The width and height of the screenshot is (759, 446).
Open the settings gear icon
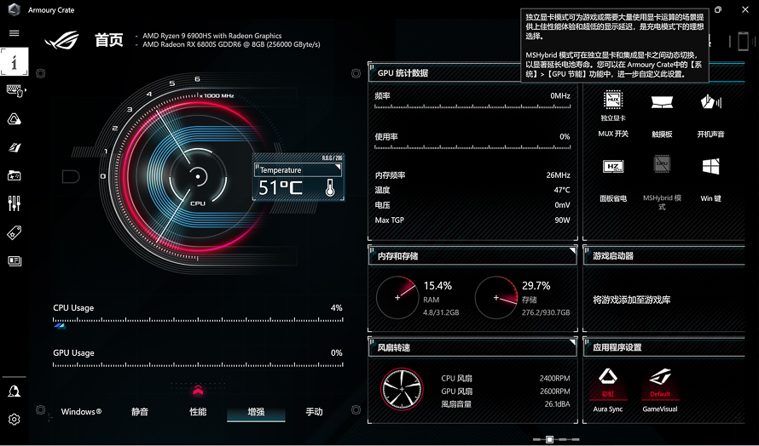[14, 419]
